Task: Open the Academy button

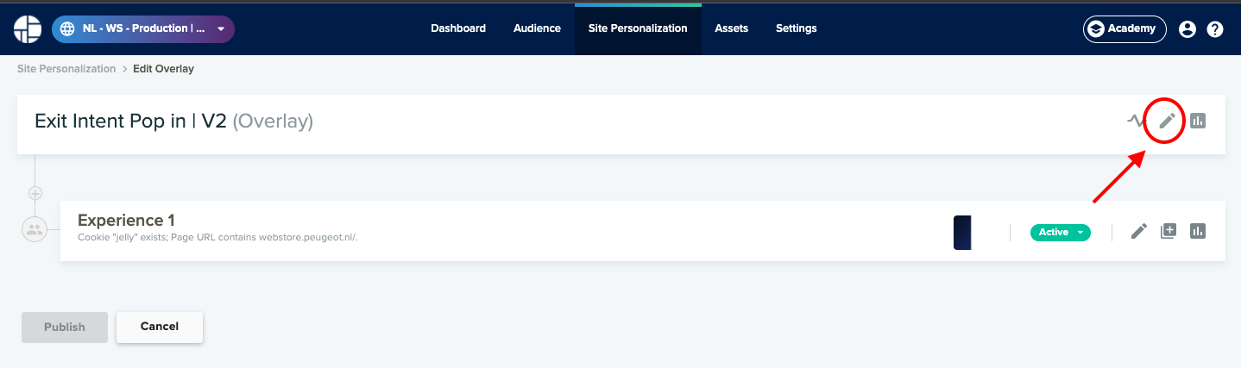Action: (1124, 29)
